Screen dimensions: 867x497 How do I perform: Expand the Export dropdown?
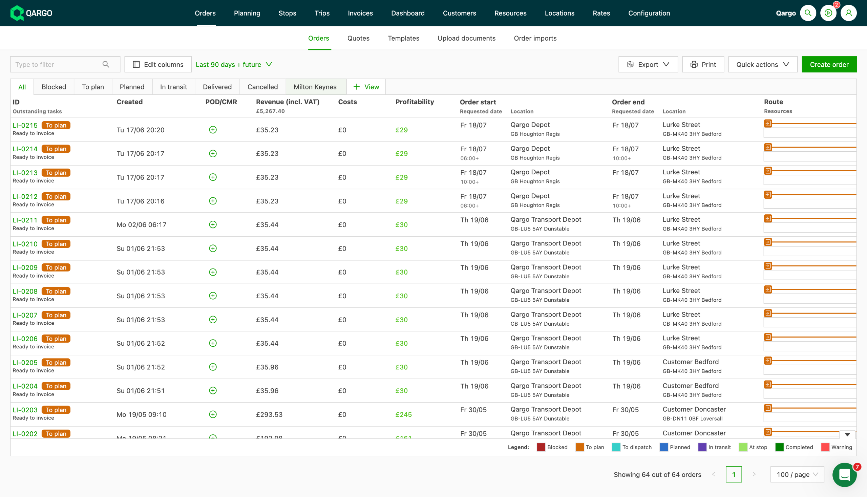[x=648, y=65]
